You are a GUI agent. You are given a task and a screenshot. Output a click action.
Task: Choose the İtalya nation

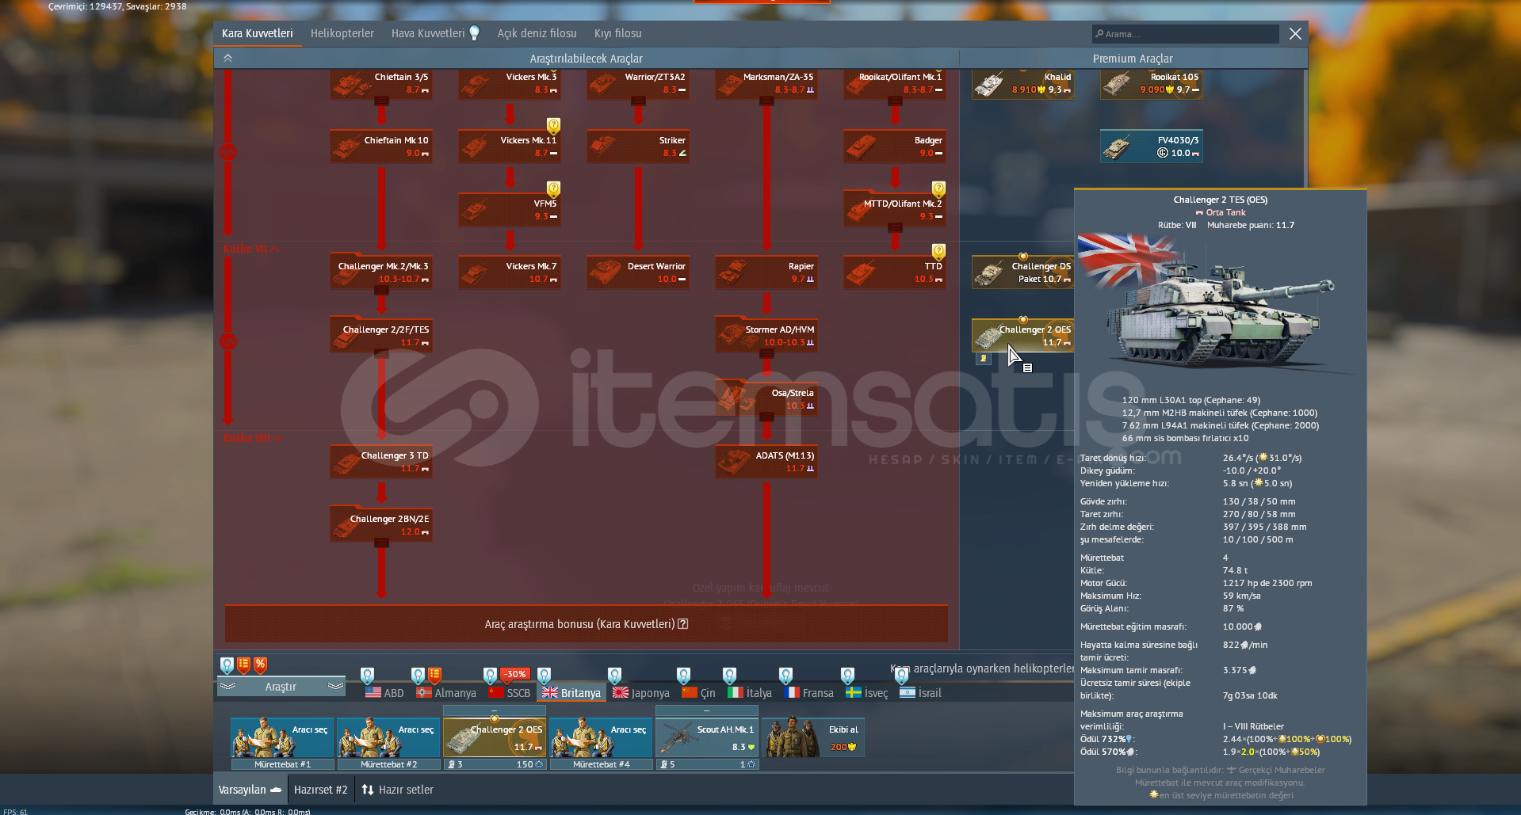click(749, 693)
